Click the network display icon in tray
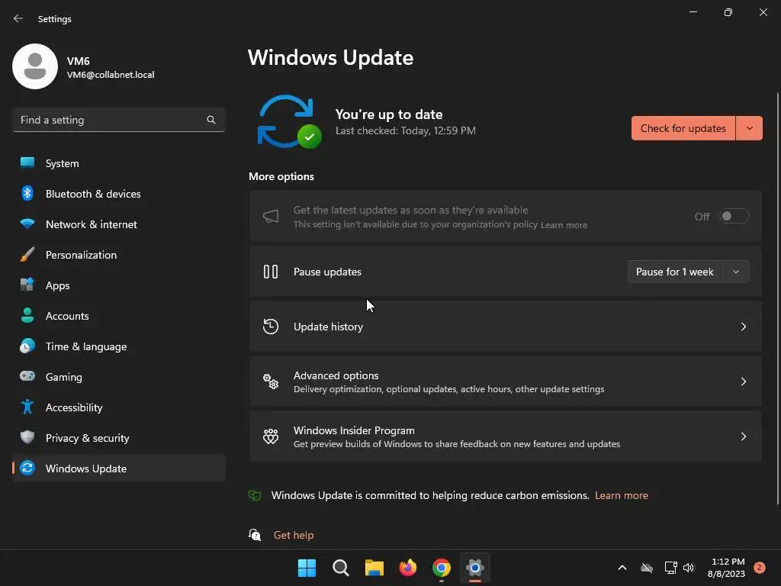 click(670, 568)
